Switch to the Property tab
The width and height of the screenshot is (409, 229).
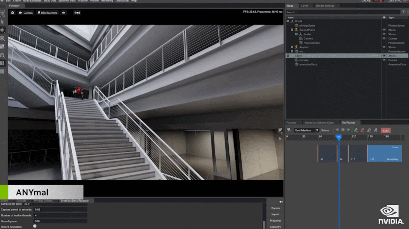coord(291,122)
